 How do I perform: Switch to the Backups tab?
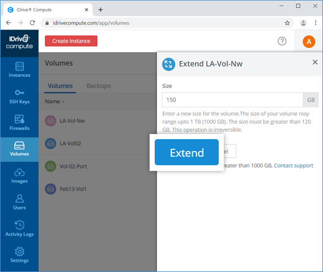click(x=99, y=86)
